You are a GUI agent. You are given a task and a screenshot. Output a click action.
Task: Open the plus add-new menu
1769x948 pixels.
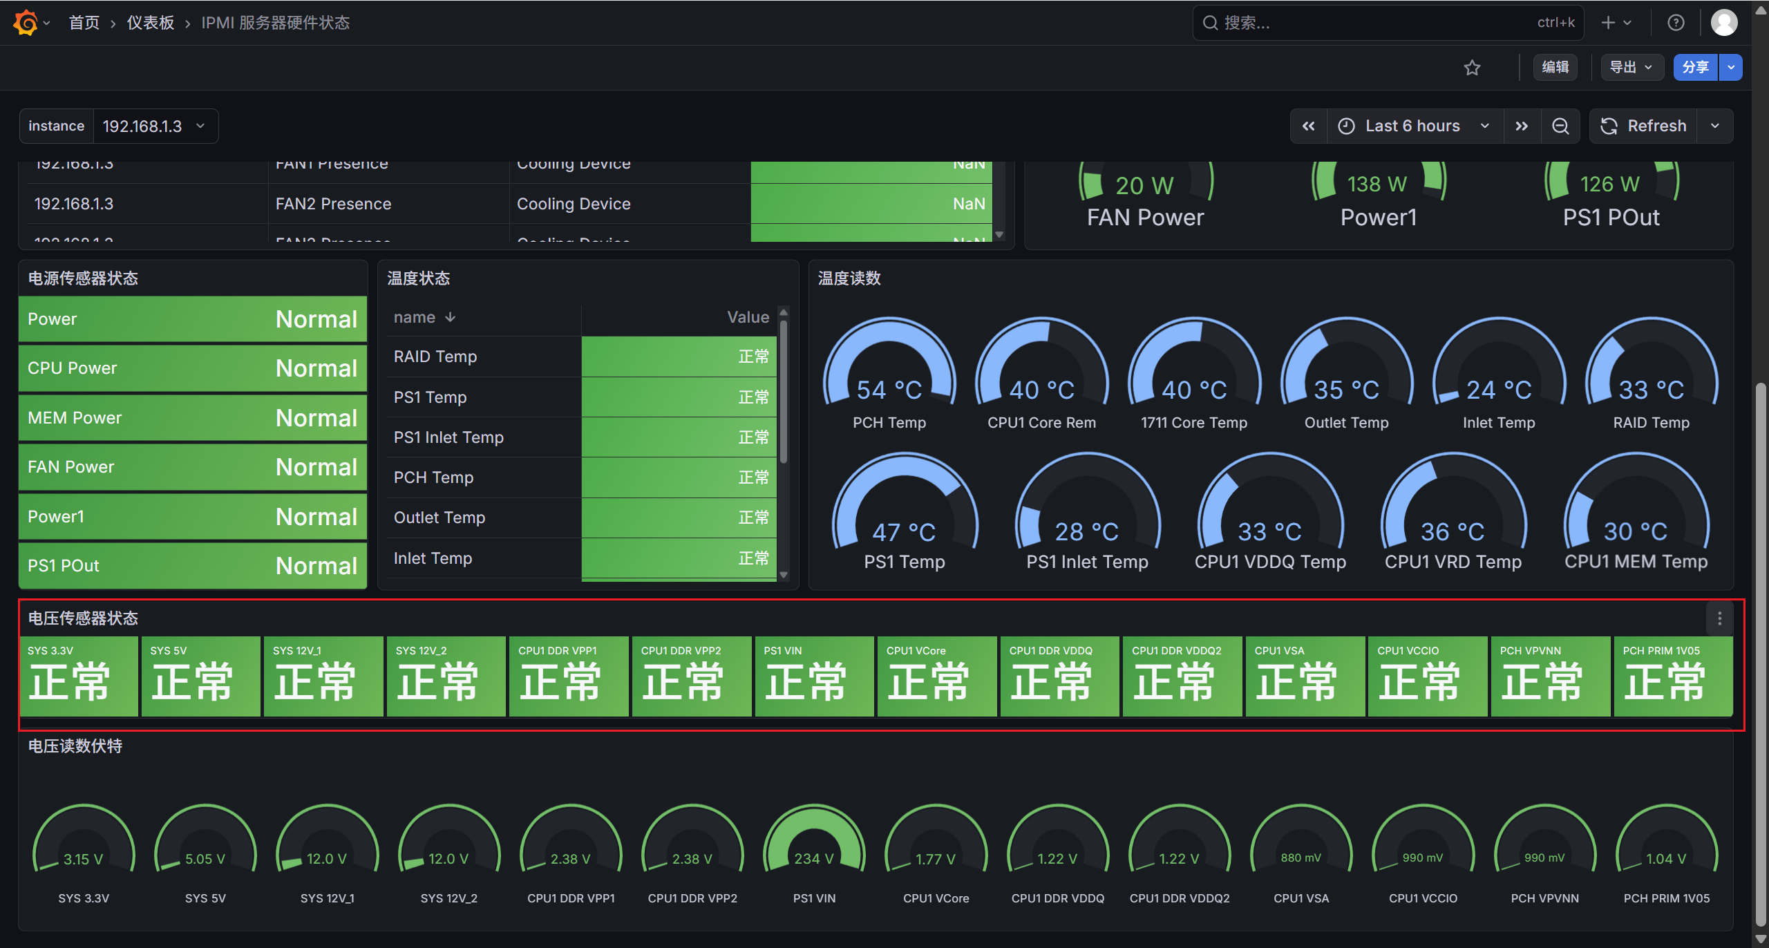pyautogui.click(x=1616, y=23)
